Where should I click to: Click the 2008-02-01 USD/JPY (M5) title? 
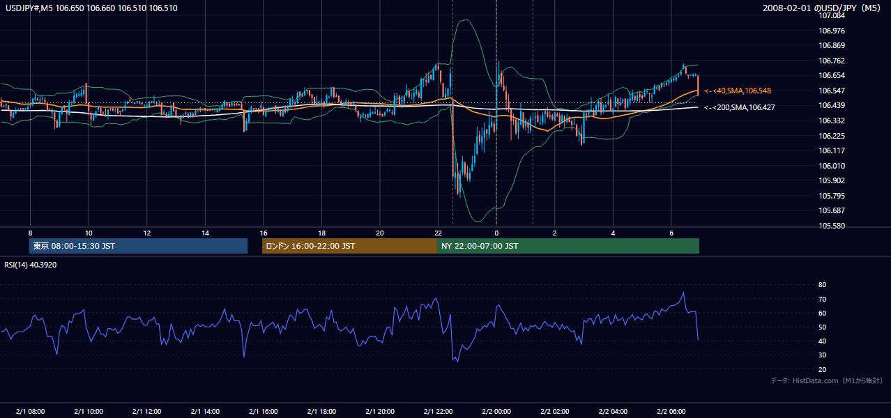pyautogui.click(x=823, y=8)
